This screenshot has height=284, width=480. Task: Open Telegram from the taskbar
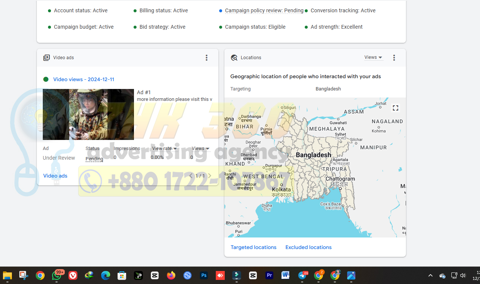coord(303,275)
